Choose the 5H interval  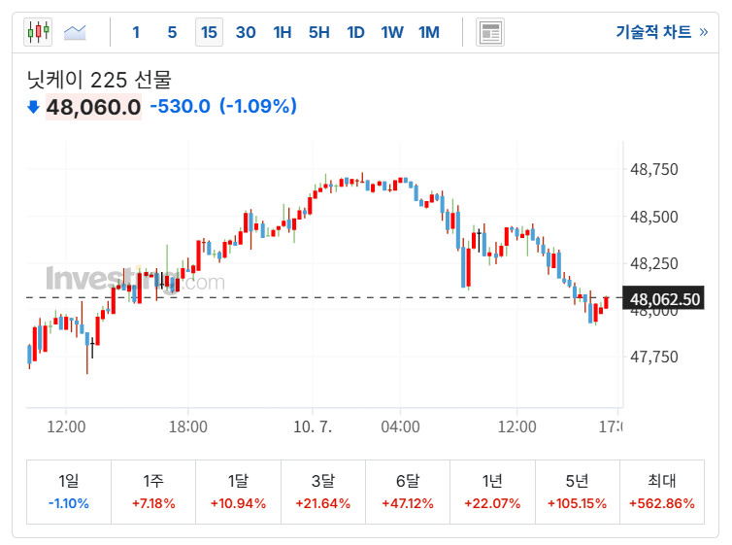[318, 32]
